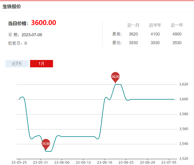Click the 生铁报价 section title
The width and height of the screenshot is (194, 165).
pyautogui.click(x=12, y=6)
